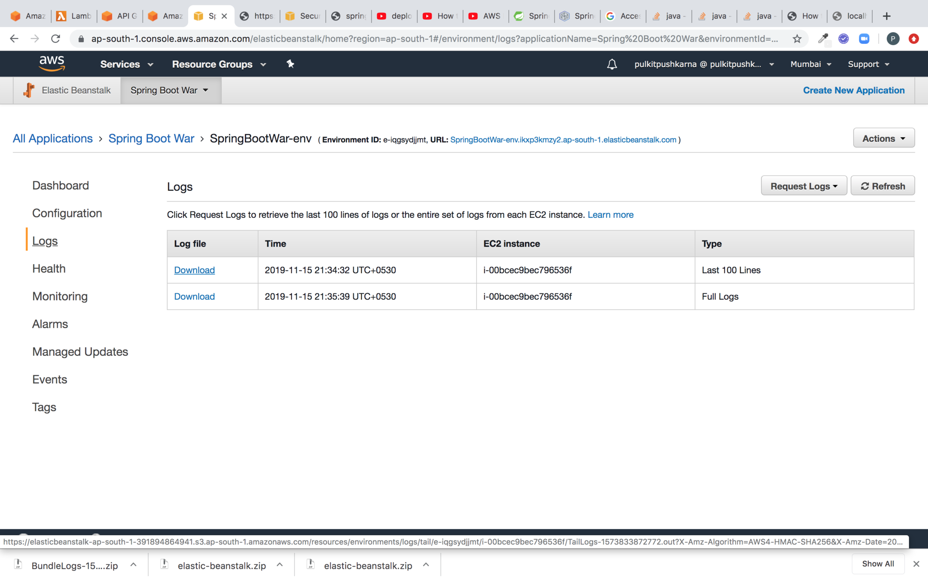Bookmark this page with the star icon
The width and height of the screenshot is (928, 580).
797,39
